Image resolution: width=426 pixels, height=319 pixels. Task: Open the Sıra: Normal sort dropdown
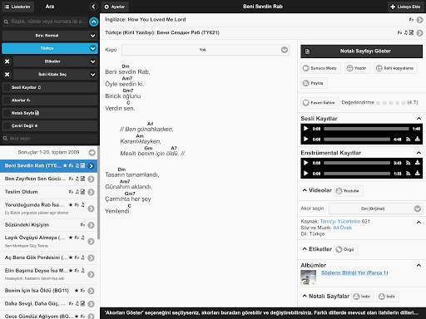(x=50, y=36)
